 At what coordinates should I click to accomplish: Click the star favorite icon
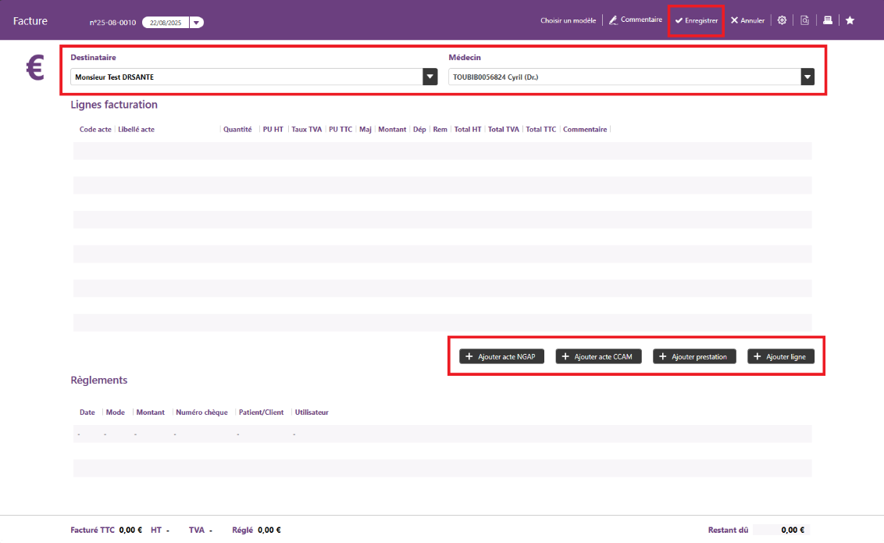850,20
